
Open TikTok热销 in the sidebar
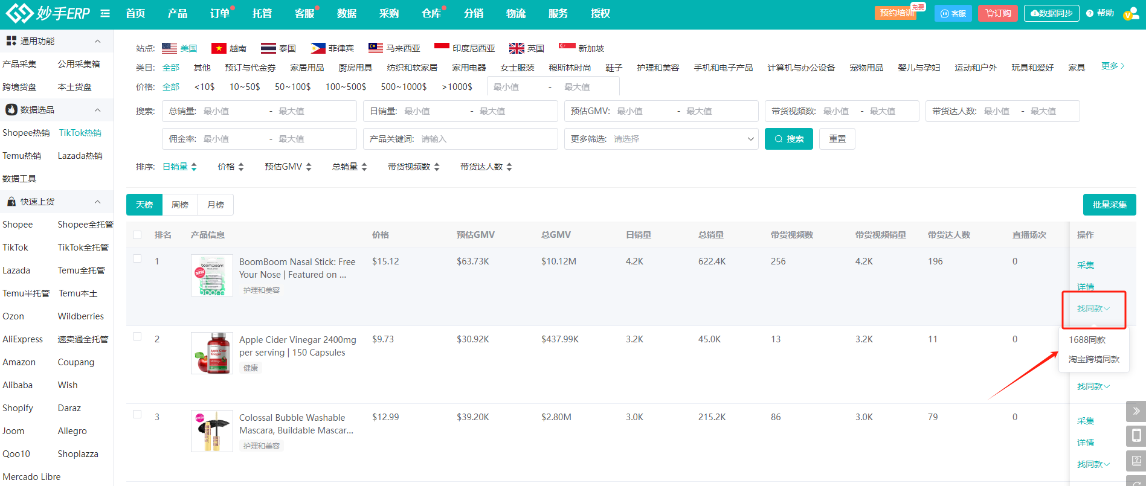[80, 133]
